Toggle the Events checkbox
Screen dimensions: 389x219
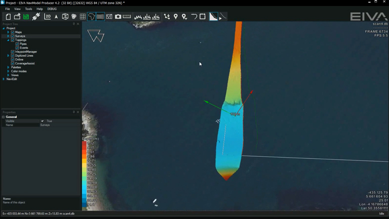tap(17, 48)
